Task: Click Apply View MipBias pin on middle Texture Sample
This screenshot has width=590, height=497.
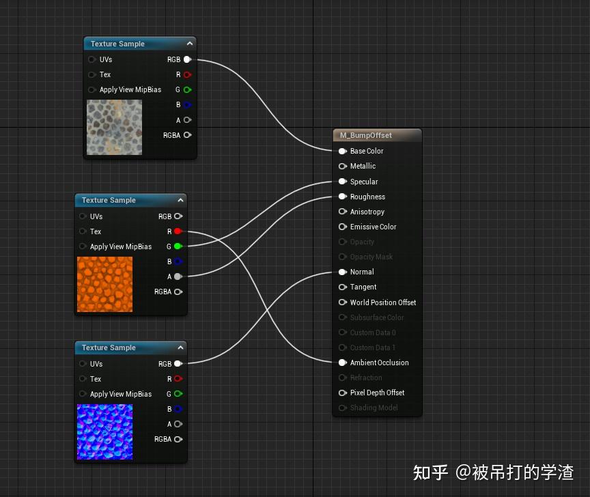Action: pyautogui.click(x=82, y=246)
